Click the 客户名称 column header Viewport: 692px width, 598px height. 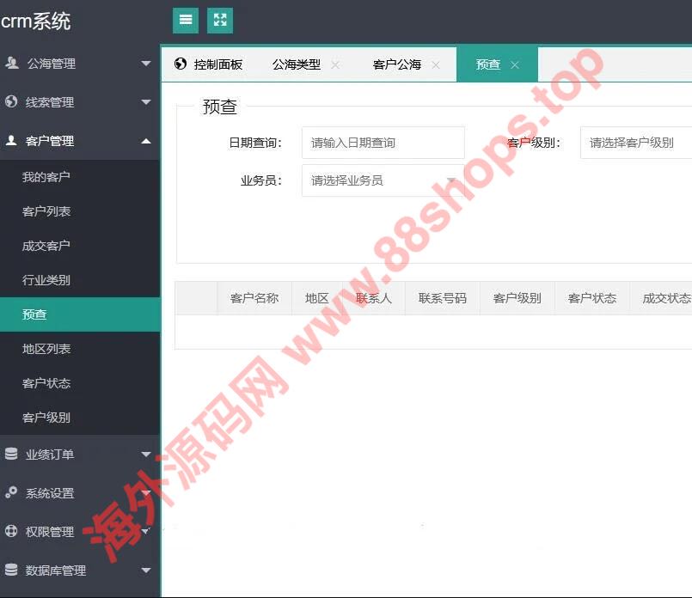(254, 298)
